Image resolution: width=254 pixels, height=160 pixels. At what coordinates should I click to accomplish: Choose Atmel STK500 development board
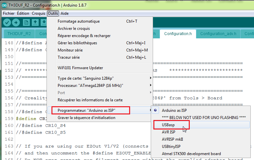tap(201, 154)
